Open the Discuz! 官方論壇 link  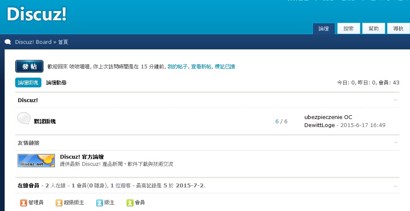click(82, 157)
